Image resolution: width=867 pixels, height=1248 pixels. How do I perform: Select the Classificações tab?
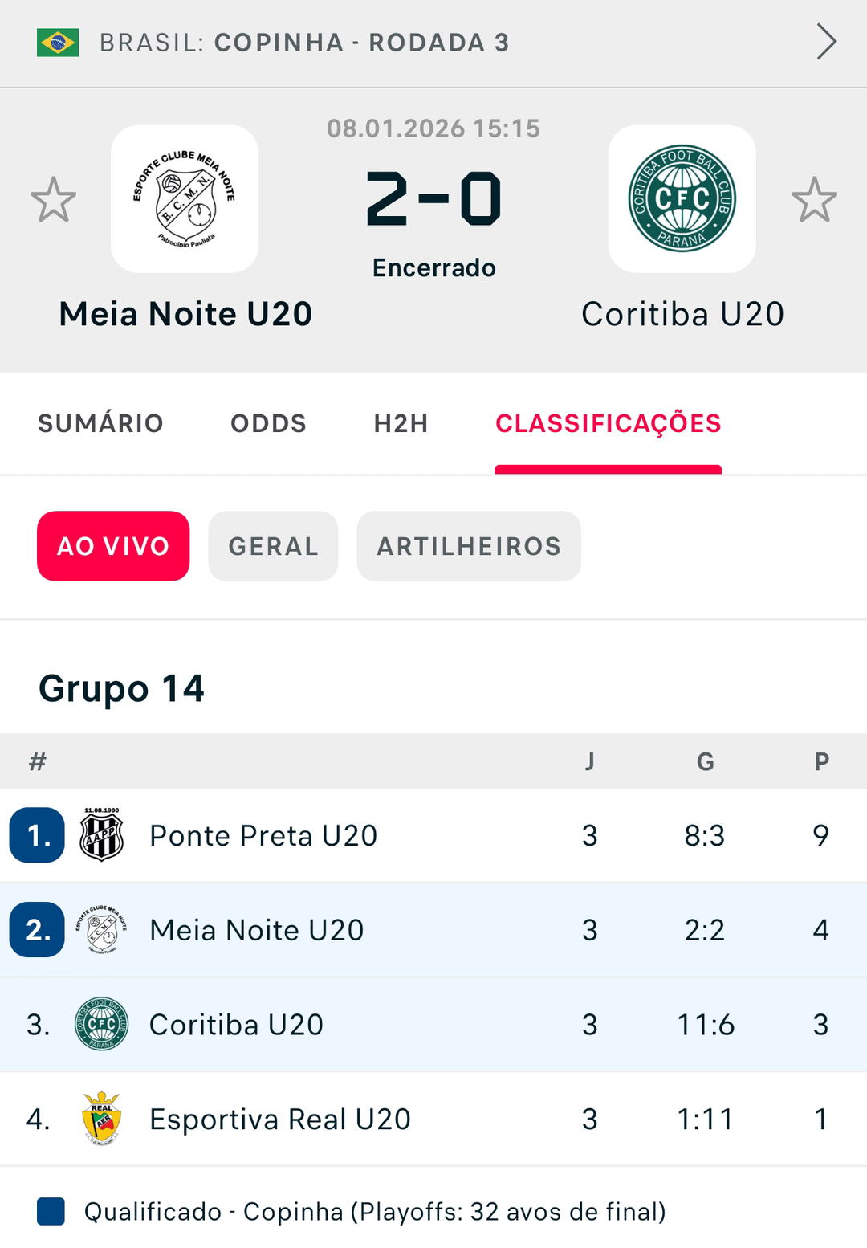pos(608,423)
